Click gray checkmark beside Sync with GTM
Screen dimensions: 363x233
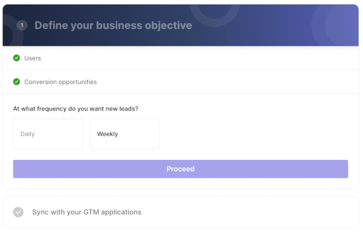pyautogui.click(x=18, y=212)
